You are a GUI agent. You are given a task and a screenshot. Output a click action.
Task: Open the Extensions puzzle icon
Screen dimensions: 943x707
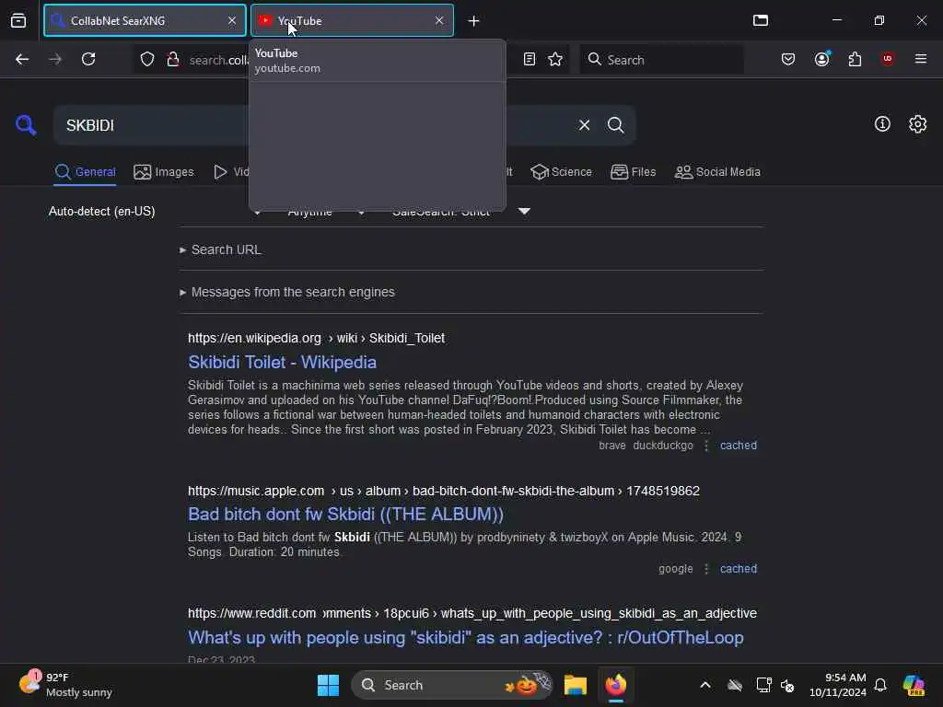click(855, 59)
